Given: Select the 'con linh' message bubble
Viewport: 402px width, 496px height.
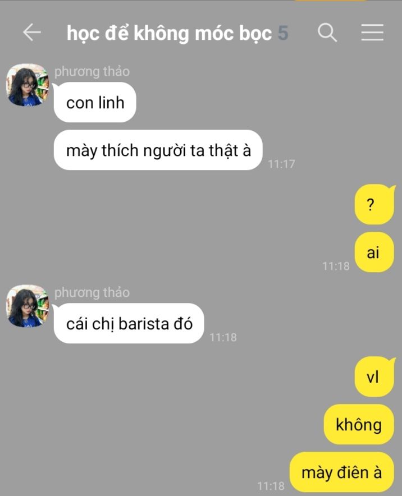Looking at the screenshot, I should pos(95,103).
